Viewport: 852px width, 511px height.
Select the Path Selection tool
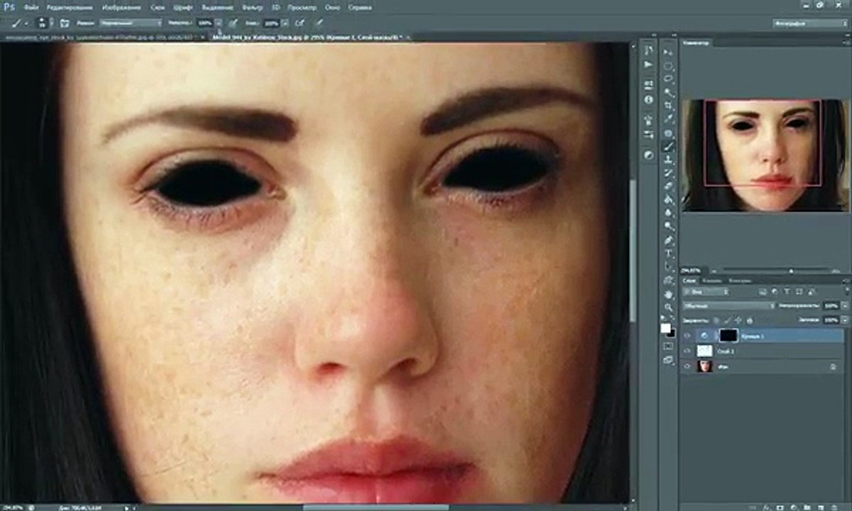tap(668, 268)
